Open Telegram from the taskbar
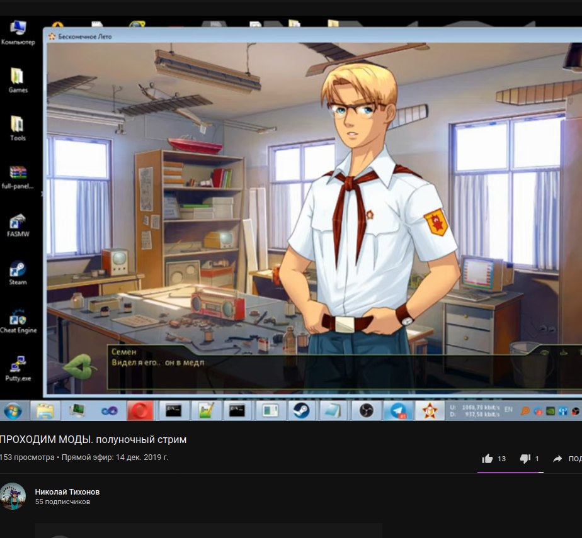Screen dimensions: 582x538 click(x=397, y=410)
